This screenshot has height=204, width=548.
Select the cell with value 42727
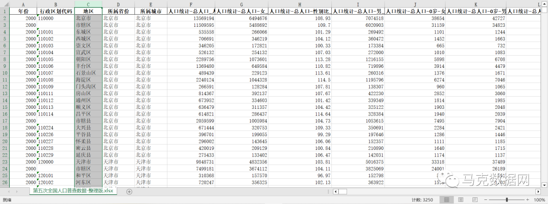pyautogui.click(x=475, y=18)
